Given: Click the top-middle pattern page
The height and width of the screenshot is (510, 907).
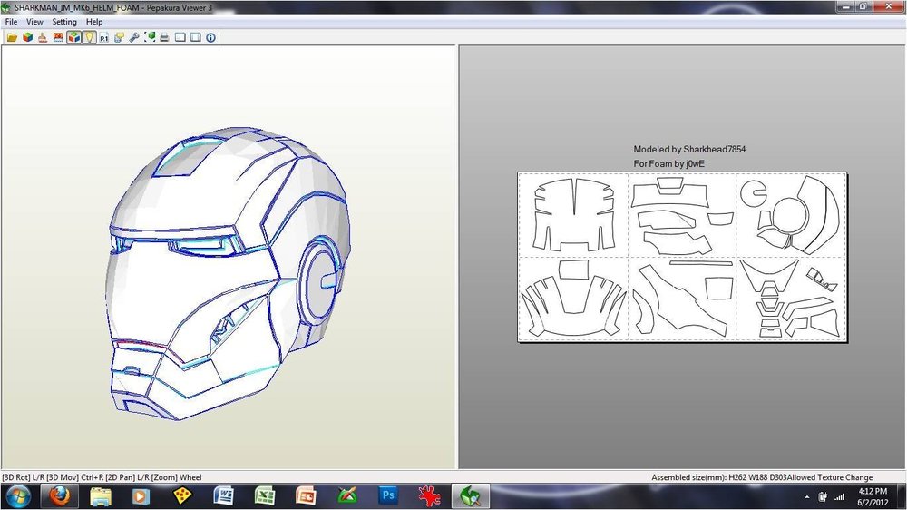Looking at the screenshot, I should coord(682,215).
